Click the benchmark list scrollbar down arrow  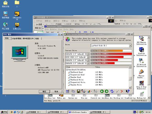tap(130, 87)
